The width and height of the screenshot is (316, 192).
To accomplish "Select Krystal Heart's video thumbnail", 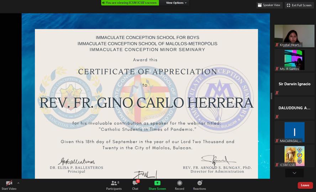I will click(294, 36).
